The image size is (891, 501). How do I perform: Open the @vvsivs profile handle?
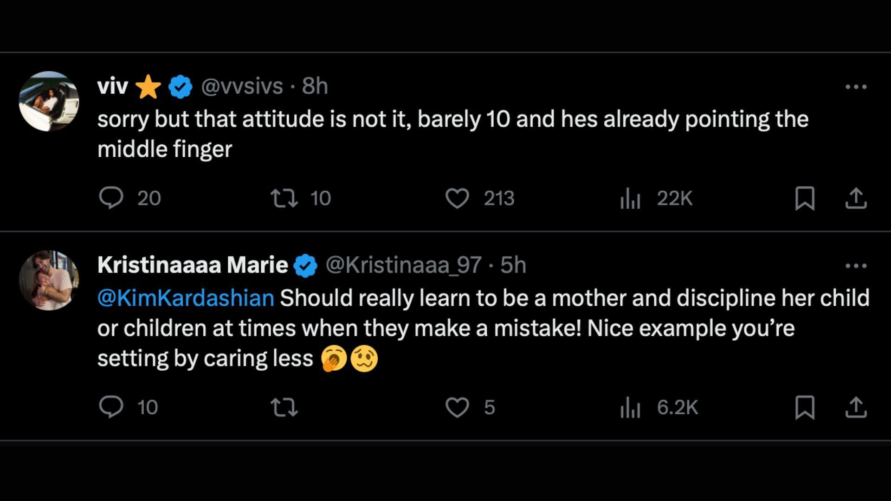pyautogui.click(x=242, y=86)
